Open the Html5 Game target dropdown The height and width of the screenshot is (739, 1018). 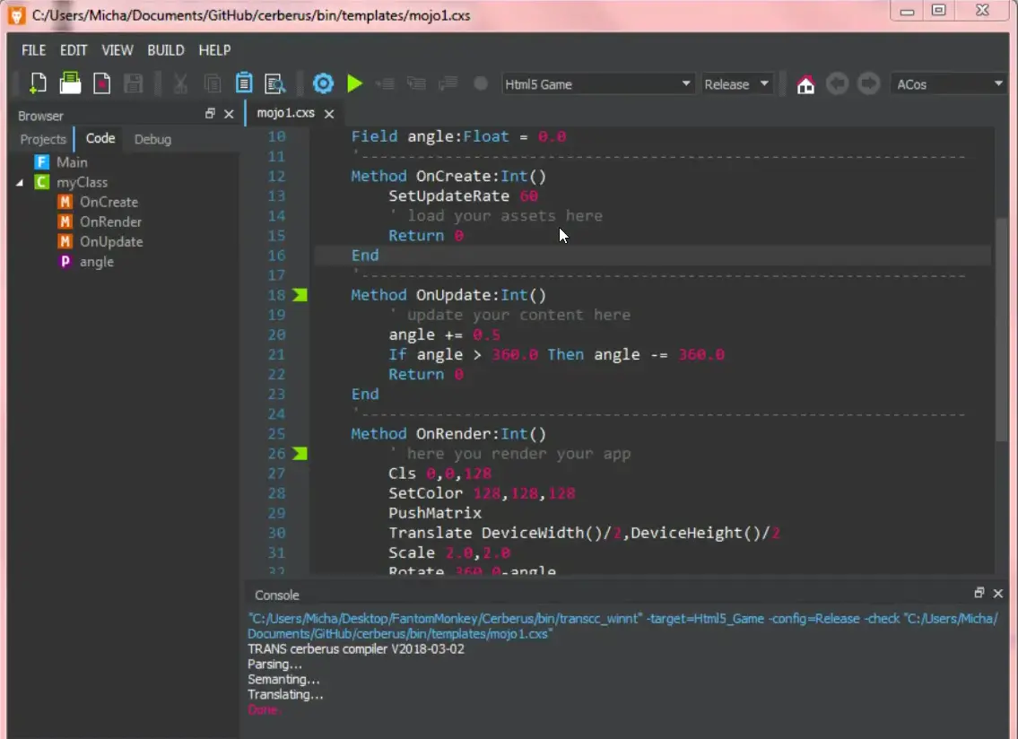(x=597, y=84)
